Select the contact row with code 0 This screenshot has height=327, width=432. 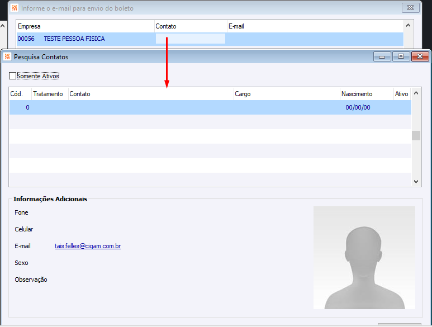coord(210,107)
